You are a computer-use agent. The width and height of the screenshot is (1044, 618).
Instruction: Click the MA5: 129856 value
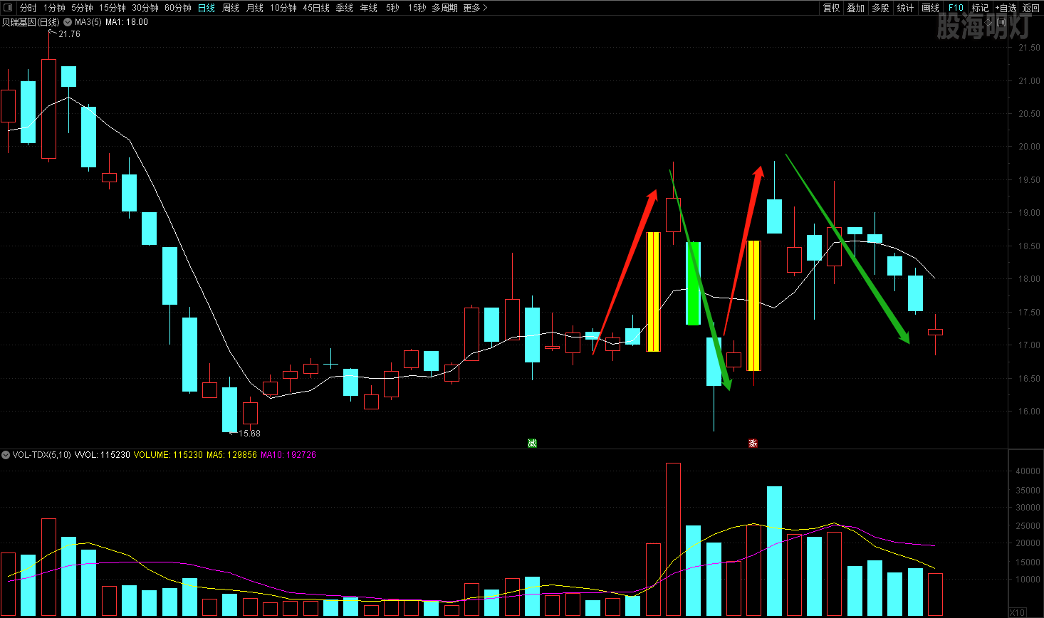(231, 454)
